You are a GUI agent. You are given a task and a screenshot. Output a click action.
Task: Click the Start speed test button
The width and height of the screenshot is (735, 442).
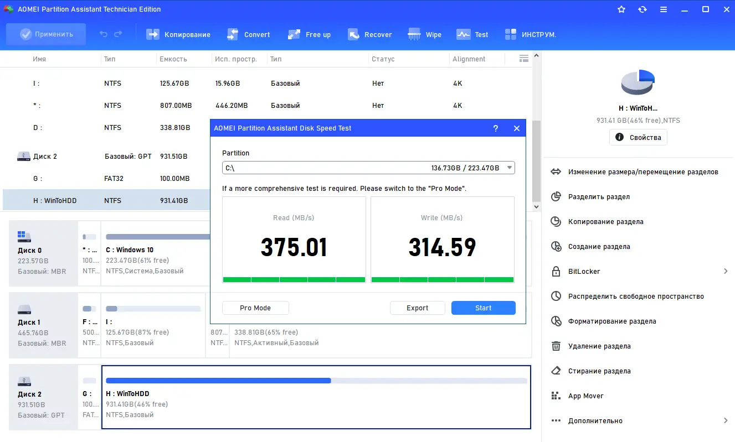click(484, 308)
